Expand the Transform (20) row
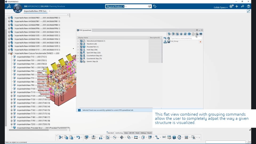This screenshot has height=144, width=256. [x=78, y=44]
